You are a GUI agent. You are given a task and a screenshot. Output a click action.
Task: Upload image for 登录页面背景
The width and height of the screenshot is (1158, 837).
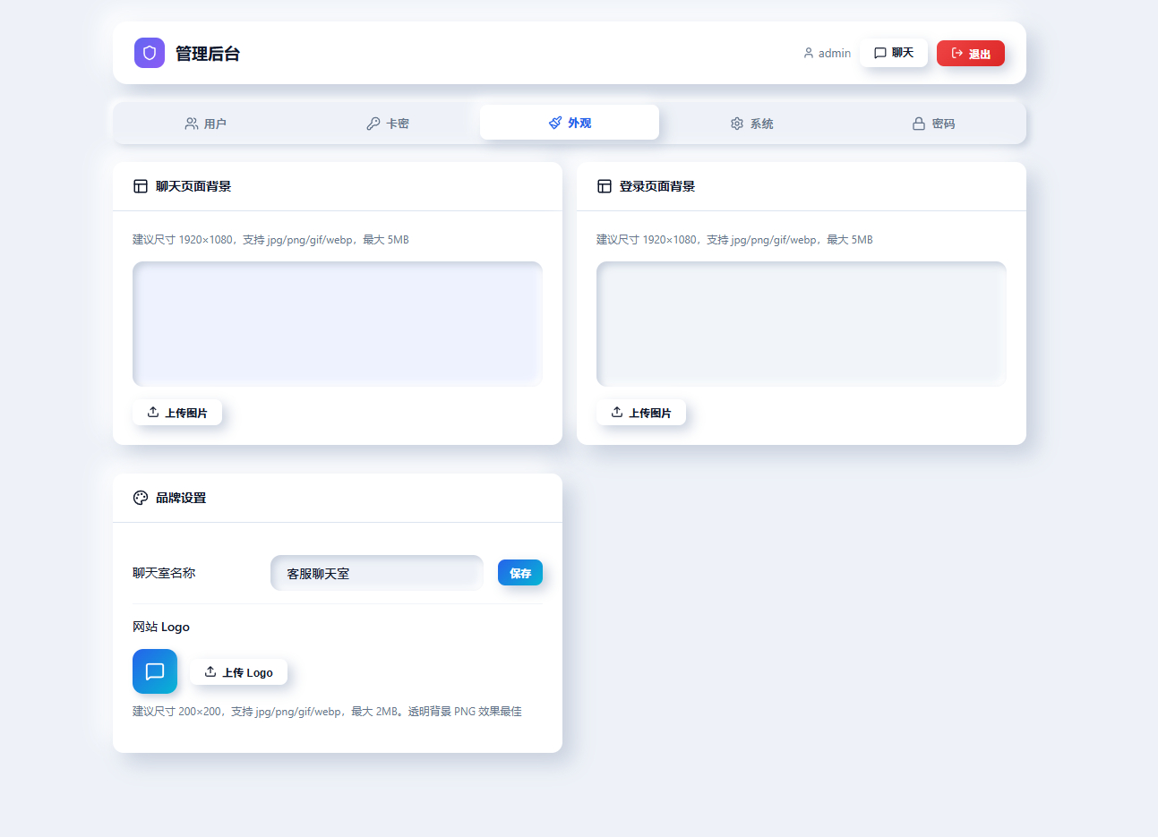click(x=641, y=413)
